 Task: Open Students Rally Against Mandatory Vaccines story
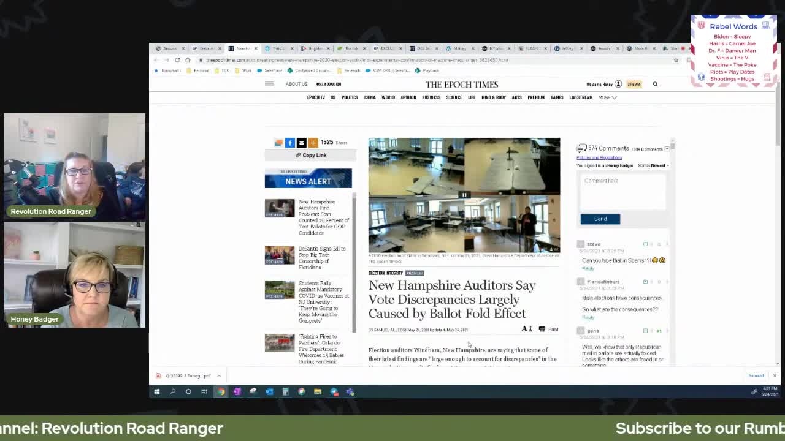click(x=323, y=302)
